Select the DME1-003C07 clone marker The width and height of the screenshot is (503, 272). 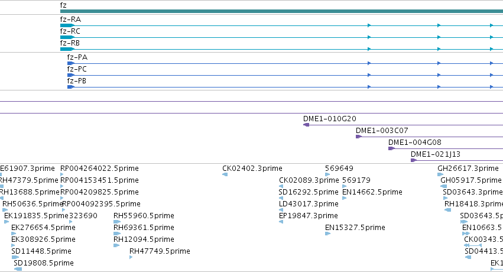(359, 137)
